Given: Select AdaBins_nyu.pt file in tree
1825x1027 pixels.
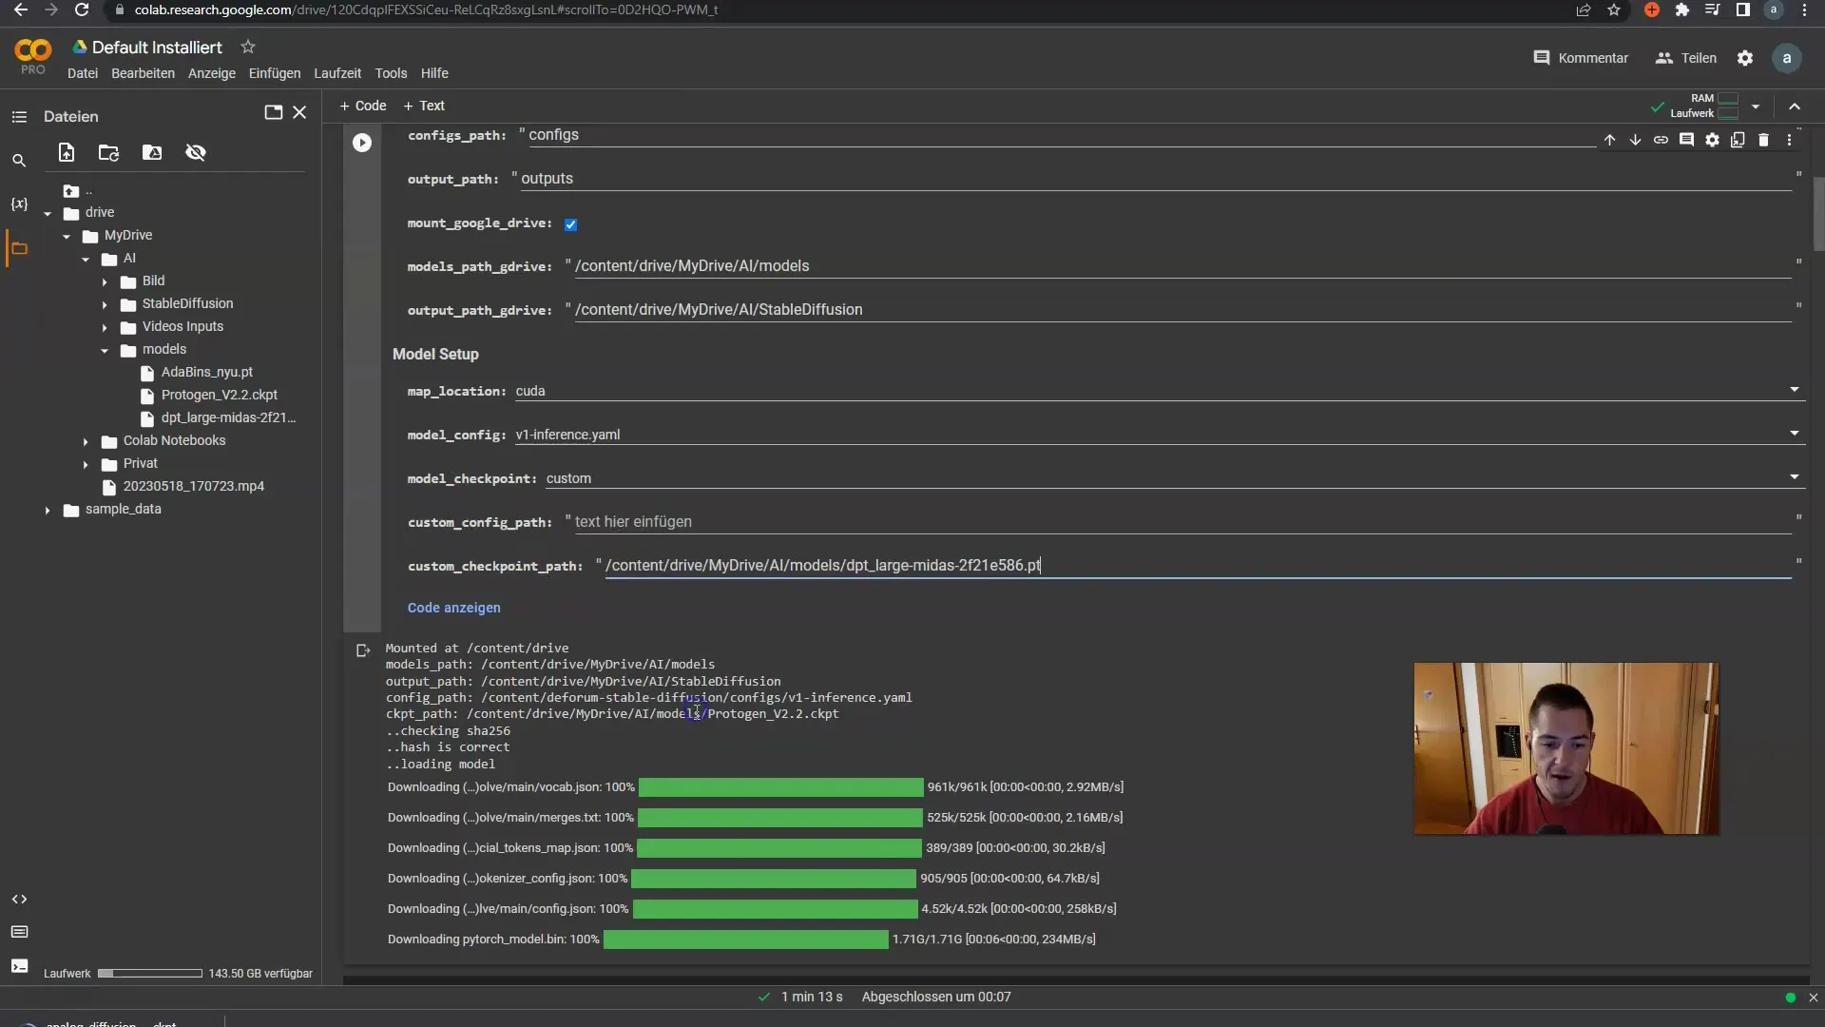Looking at the screenshot, I should coord(206,372).
